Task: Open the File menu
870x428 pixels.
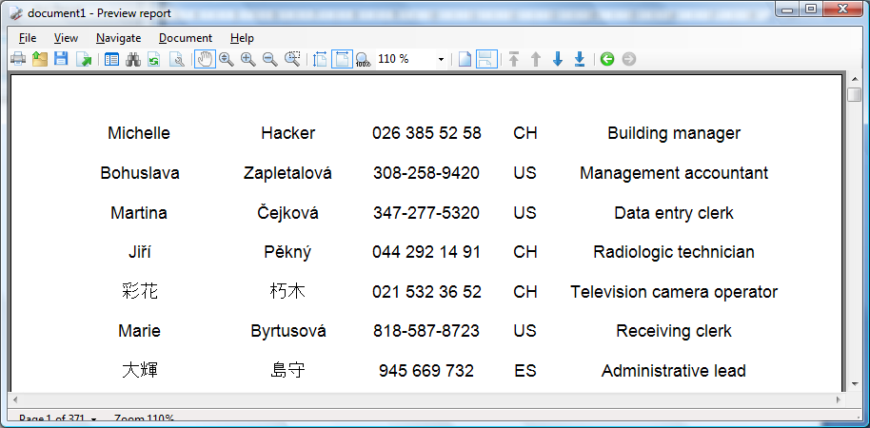Action: 28,38
